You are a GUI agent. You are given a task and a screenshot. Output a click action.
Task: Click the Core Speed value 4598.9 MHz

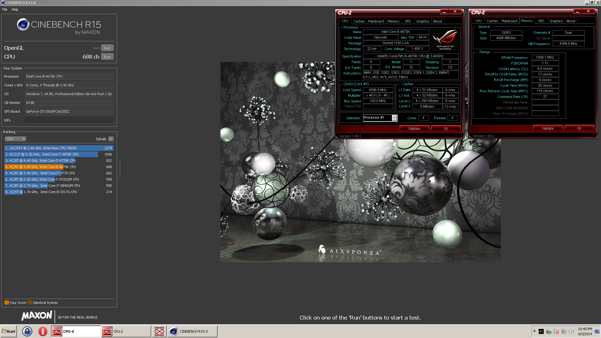click(x=378, y=90)
